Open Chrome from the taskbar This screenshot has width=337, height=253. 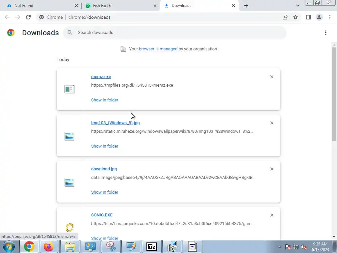29,246
